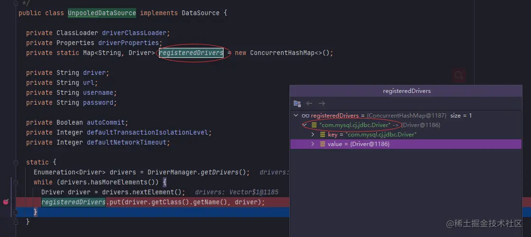Image resolution: width=531 pixels, height=237 pixels.
Task: Click the DataSource interface name
Action: pyautogui.click(x=200, y=13)
